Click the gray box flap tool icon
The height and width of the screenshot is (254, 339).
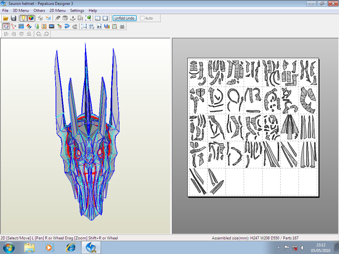pos(65,18)
